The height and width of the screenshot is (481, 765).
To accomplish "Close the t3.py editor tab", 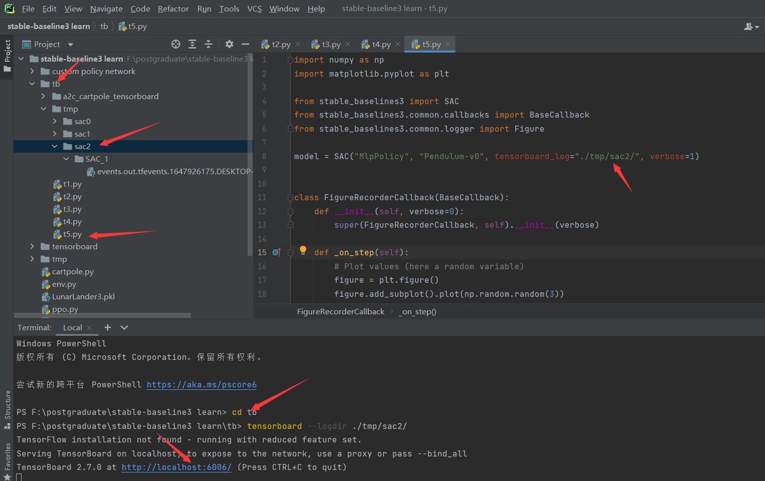I will 348,44.
